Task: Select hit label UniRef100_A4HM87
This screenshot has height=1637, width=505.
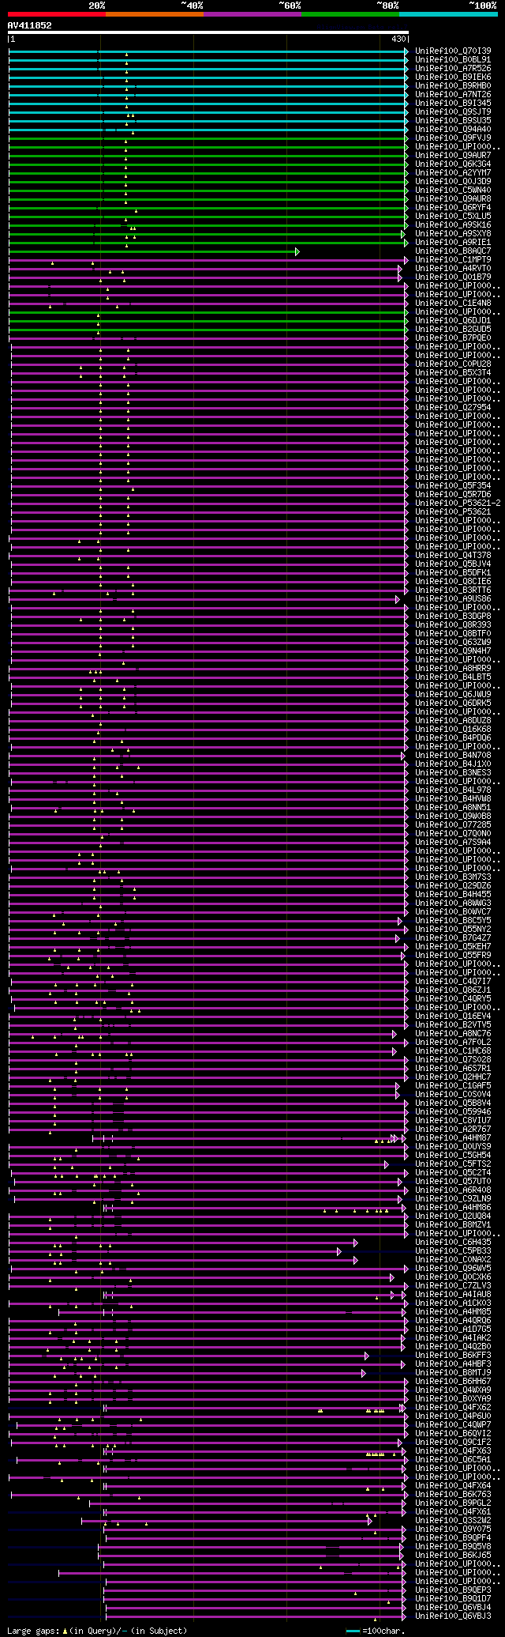Action: (x=453, y=1137)
